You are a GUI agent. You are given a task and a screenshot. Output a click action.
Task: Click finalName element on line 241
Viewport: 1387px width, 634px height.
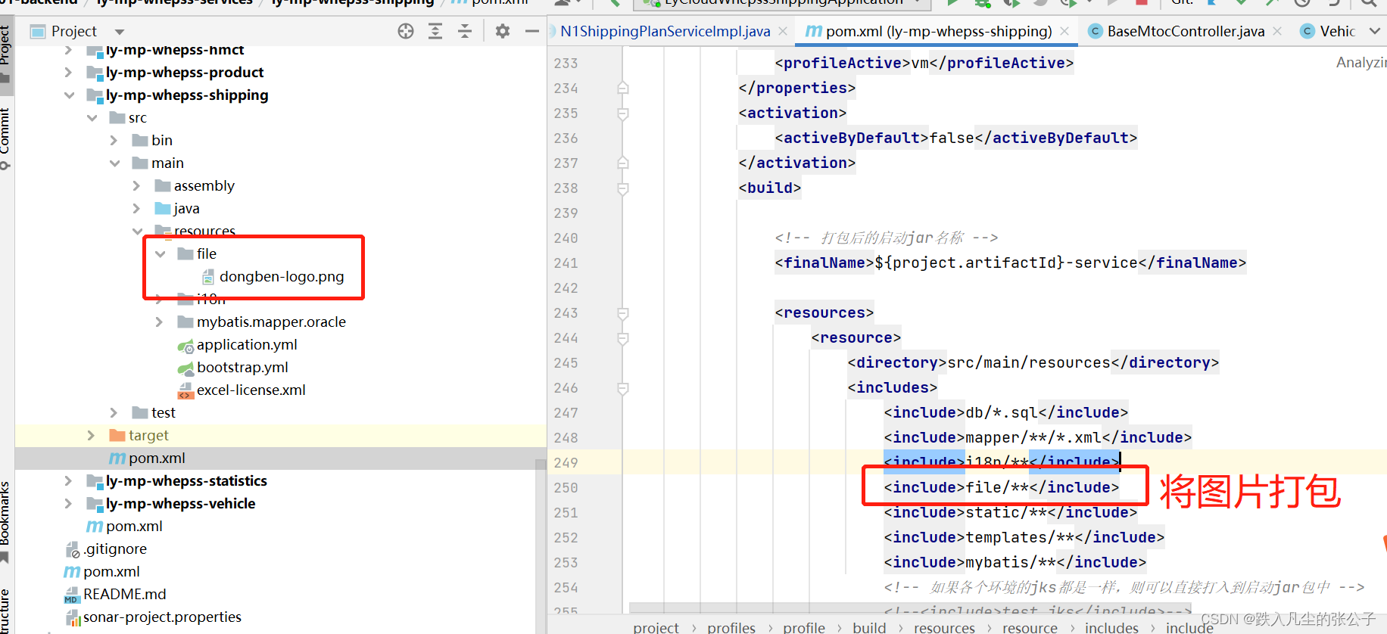coord(1010,263)
